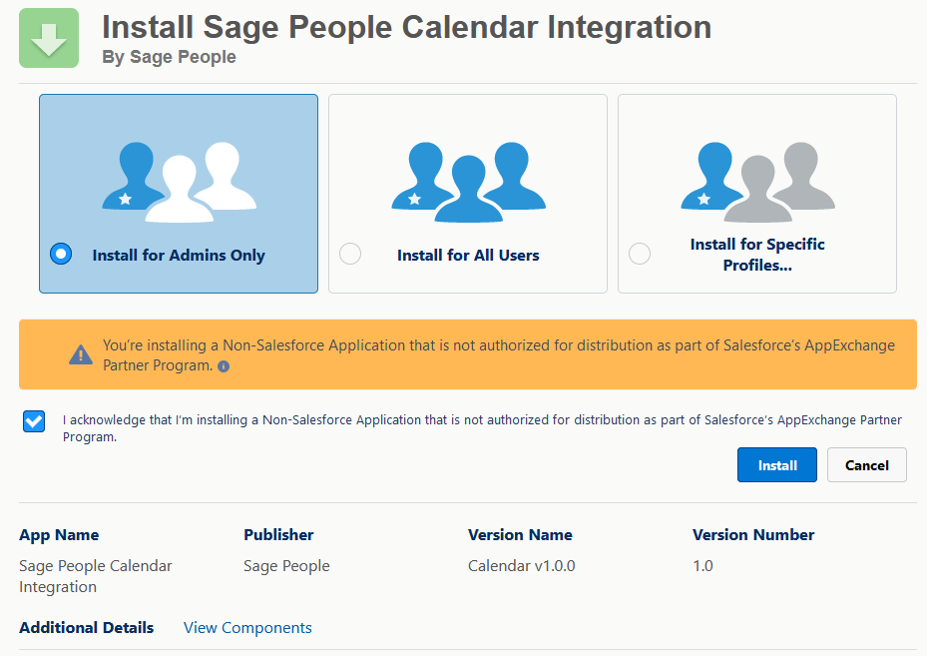Click the Additional Details heading
The width and height of the screenshot is (927, 656).
click(x=86, y=628)
